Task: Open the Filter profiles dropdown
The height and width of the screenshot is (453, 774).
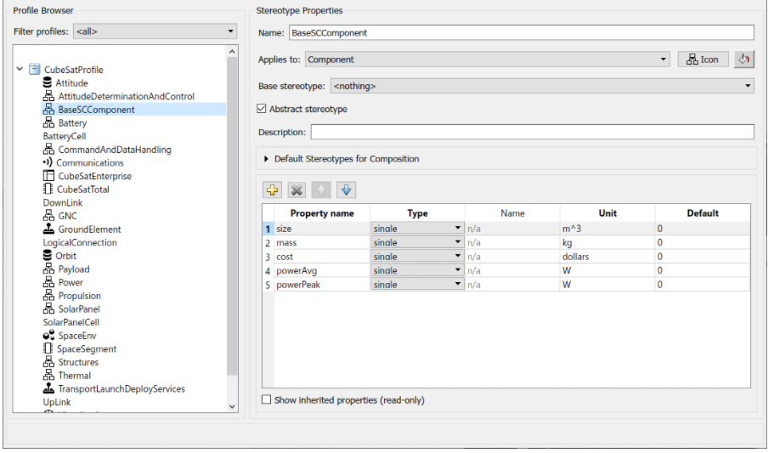Action: pos(155,32)
